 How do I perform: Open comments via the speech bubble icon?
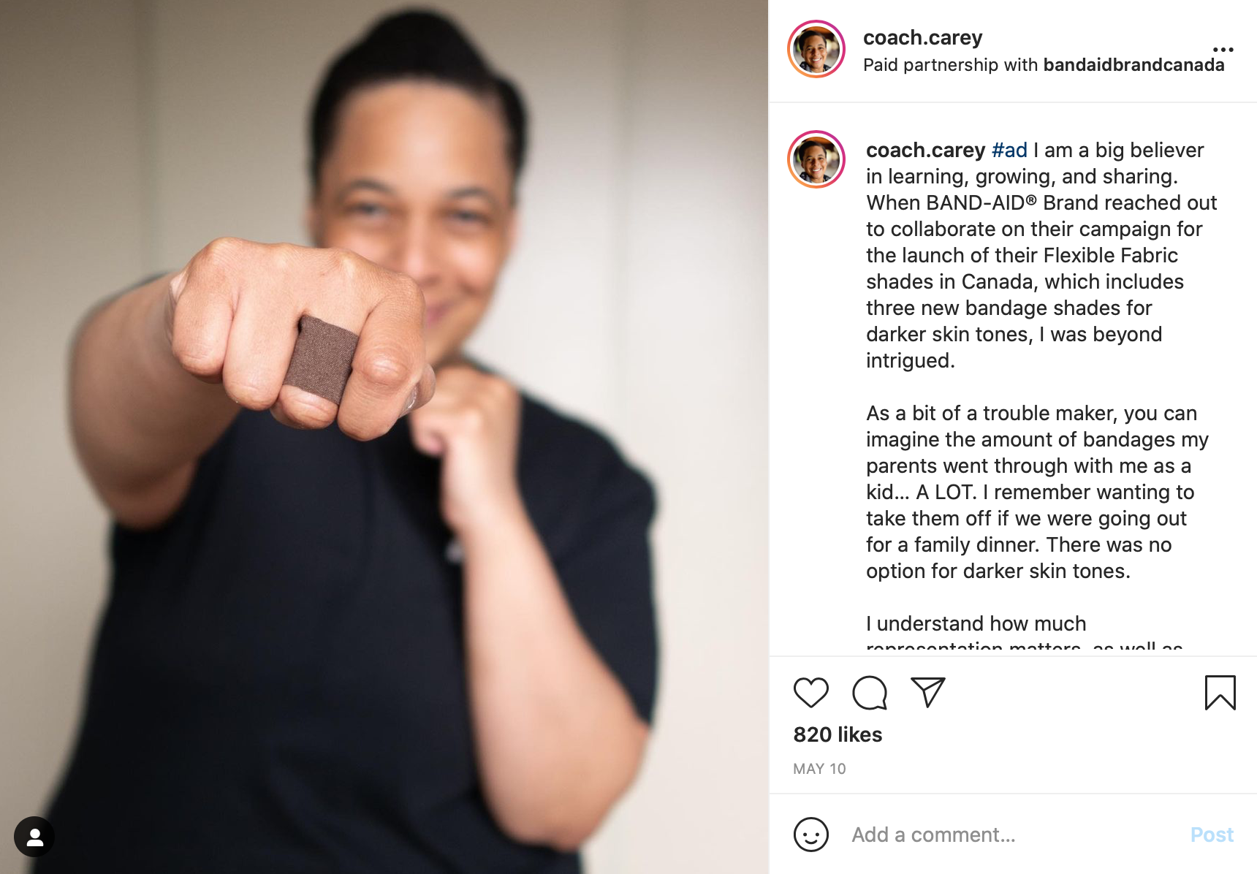click(x=870, y=693)
